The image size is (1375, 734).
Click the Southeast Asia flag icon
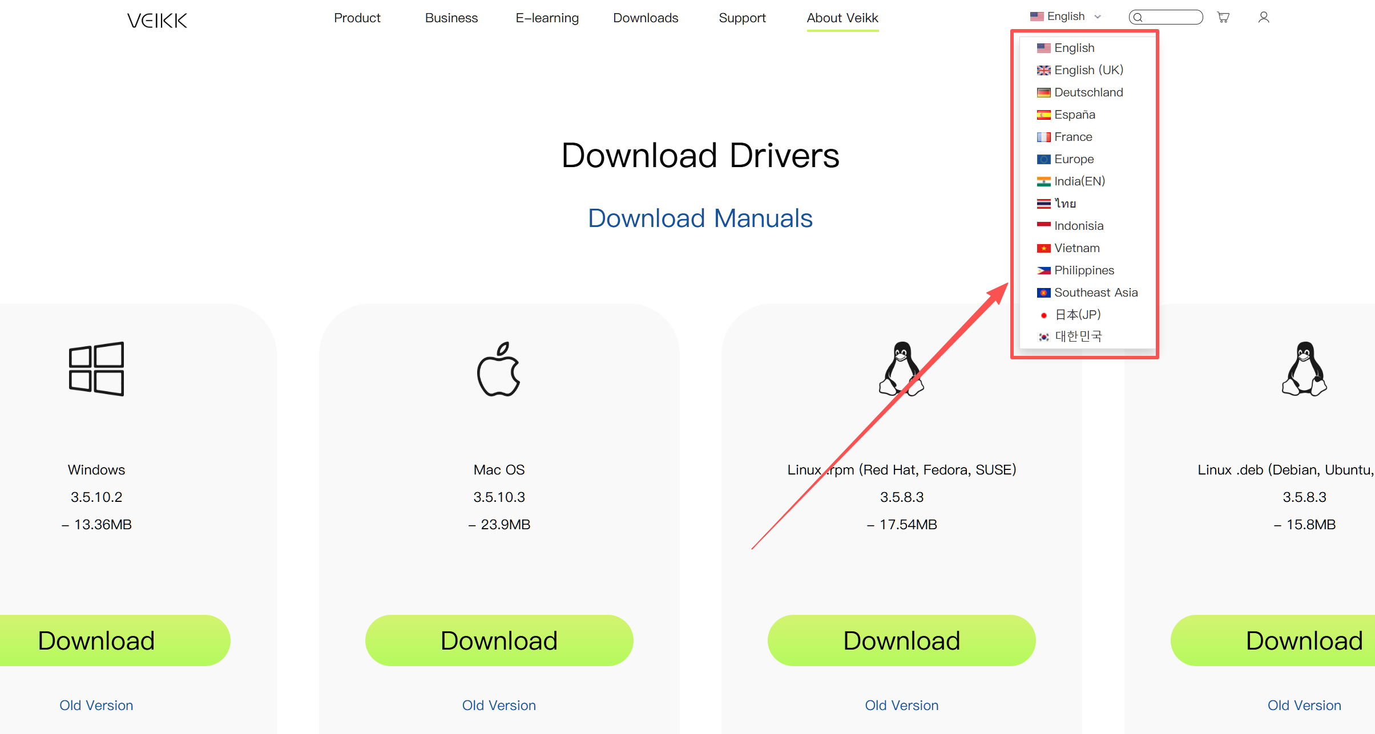pyautogui.click(x=1043, y=293)
